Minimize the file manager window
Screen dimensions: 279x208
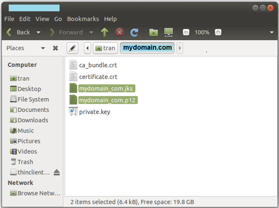(x=255, y=8)
